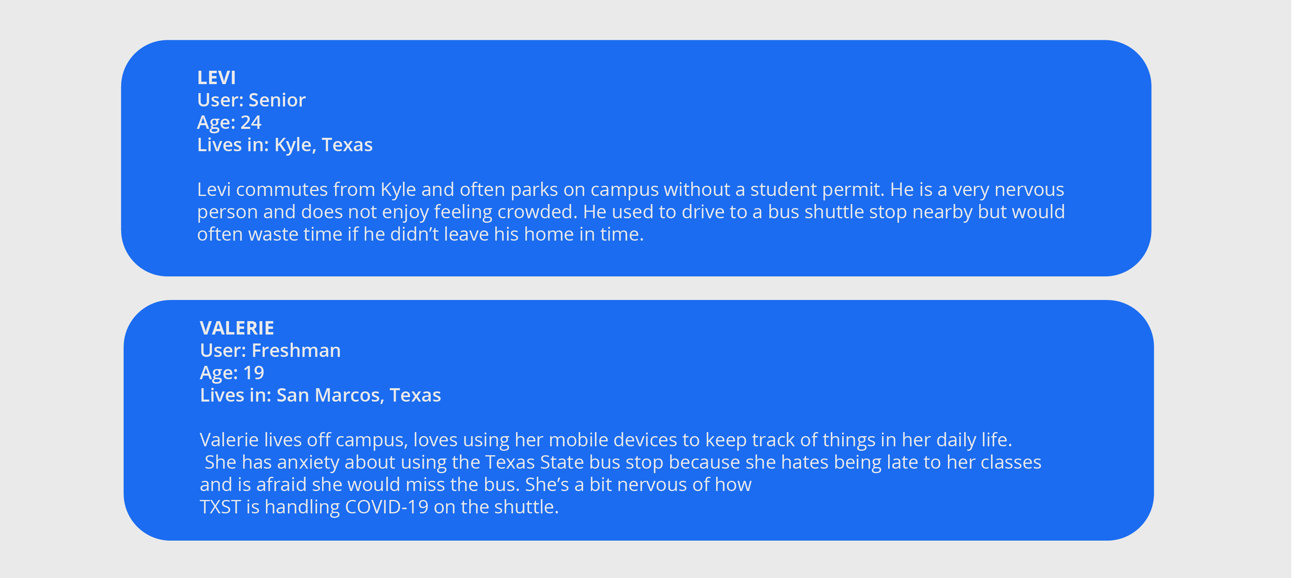Click the line starting "TXST is handling"
Viewport: 1294px width, 578px height.
pyautogui.click(x=379, y=507)
